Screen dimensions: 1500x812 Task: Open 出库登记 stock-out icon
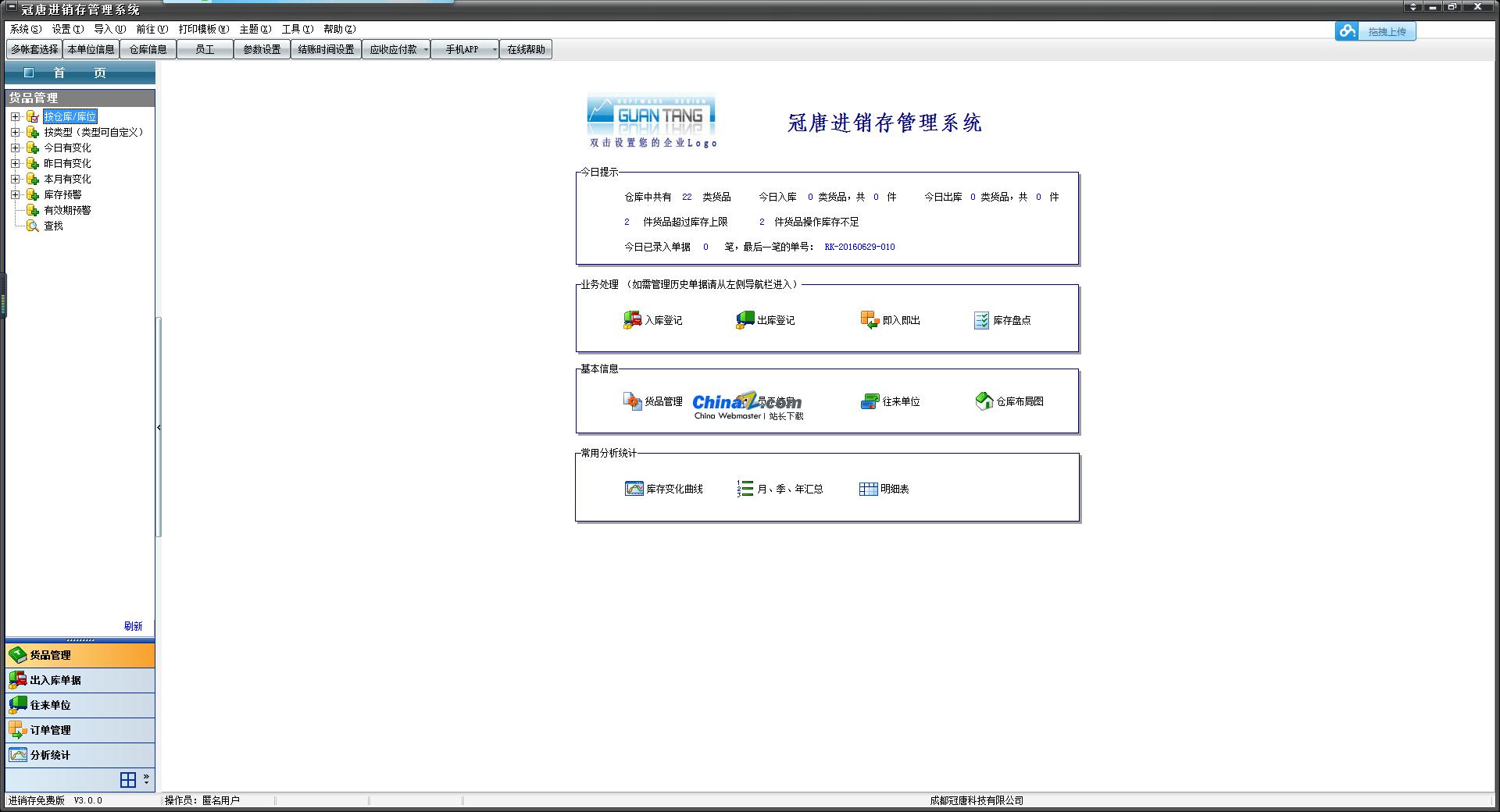tap(745, 320)
